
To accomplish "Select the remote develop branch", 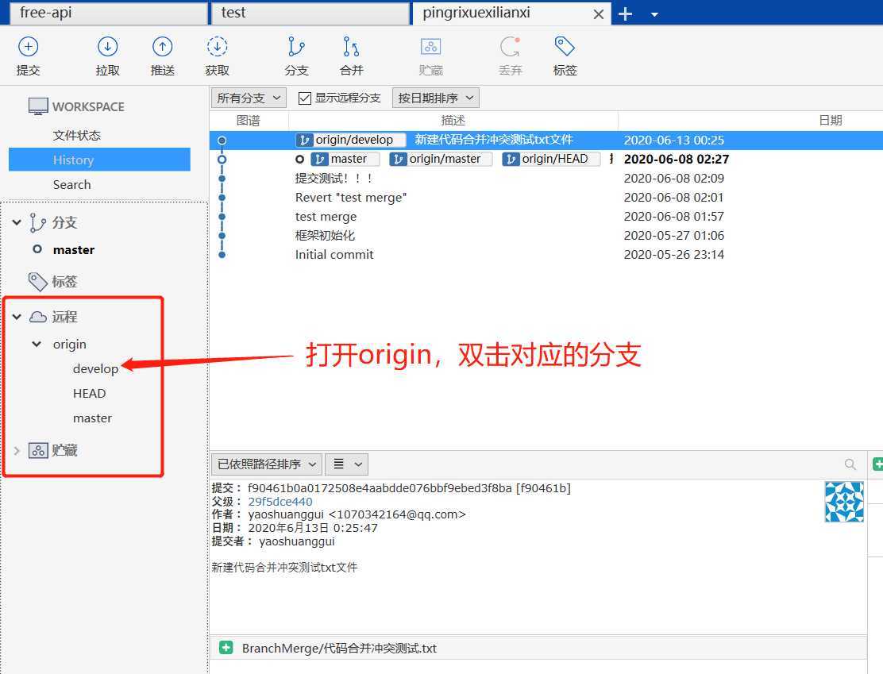I will coord(96,369).
